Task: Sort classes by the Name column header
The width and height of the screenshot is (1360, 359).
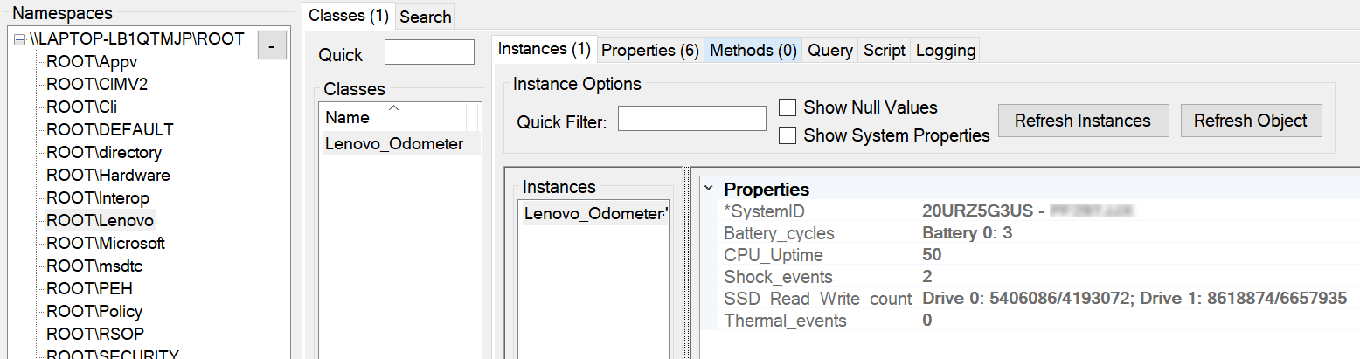Action: 348,117
